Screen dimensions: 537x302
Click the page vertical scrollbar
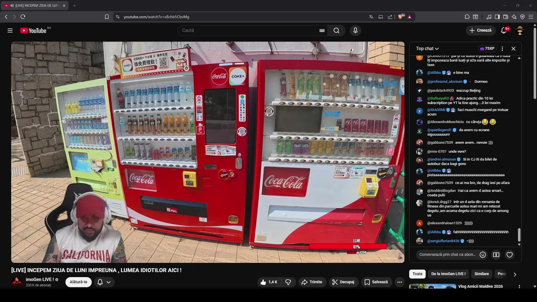(535, 63)
